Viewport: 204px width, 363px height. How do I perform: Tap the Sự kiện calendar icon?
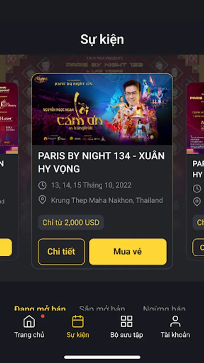pyautogui.click(x=78, y=321)
